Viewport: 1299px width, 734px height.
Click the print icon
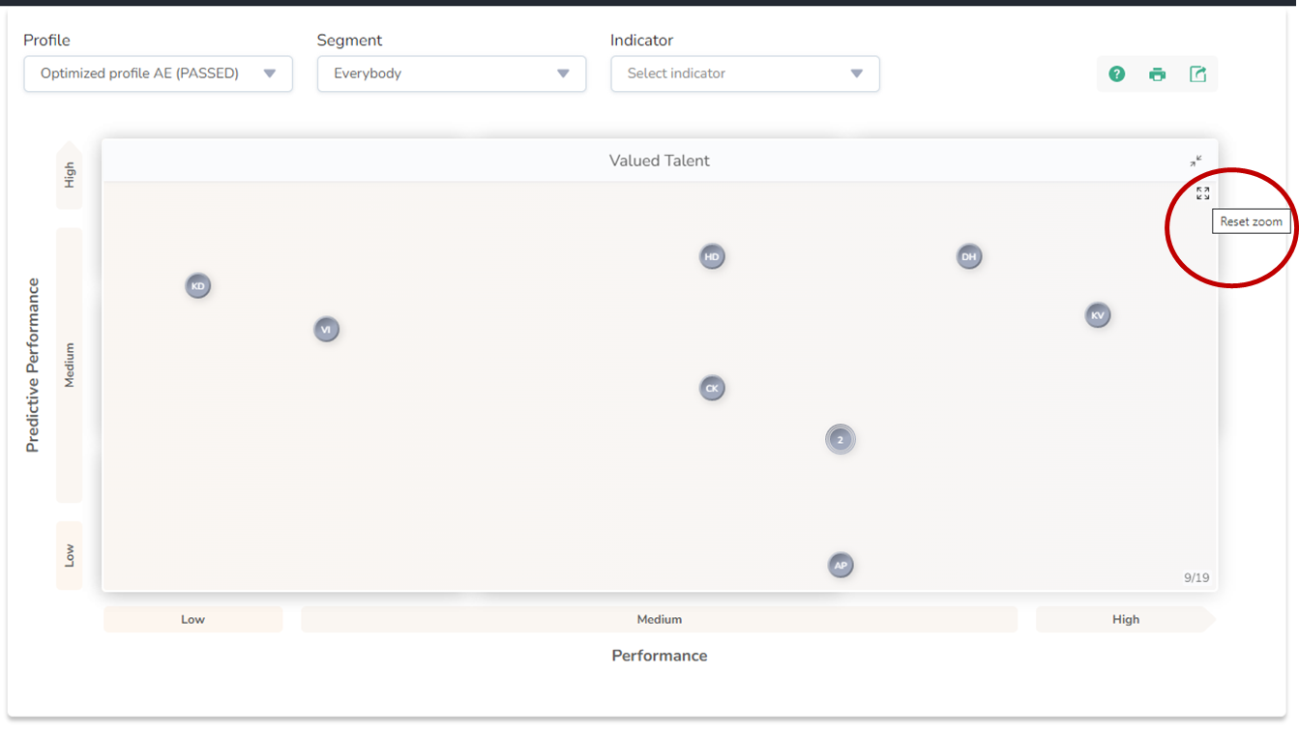tap(1157, 74)
